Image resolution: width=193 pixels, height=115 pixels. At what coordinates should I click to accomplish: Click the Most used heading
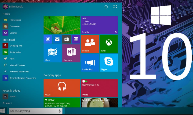[x=9, y=40]
